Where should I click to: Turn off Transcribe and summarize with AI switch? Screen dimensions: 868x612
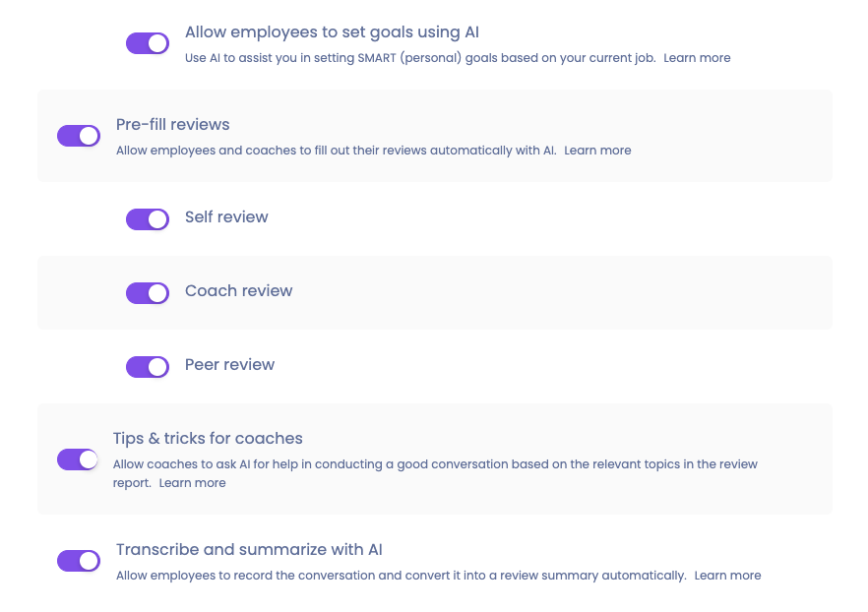pos(79,561)
